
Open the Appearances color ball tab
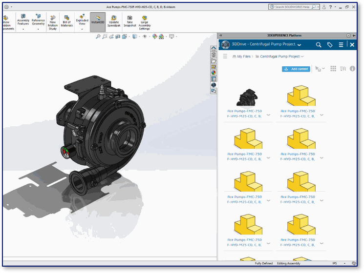pyautogui.click(x=214, y=73)
